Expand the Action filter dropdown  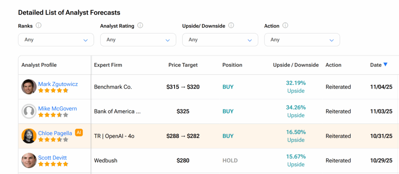point(302,40)
